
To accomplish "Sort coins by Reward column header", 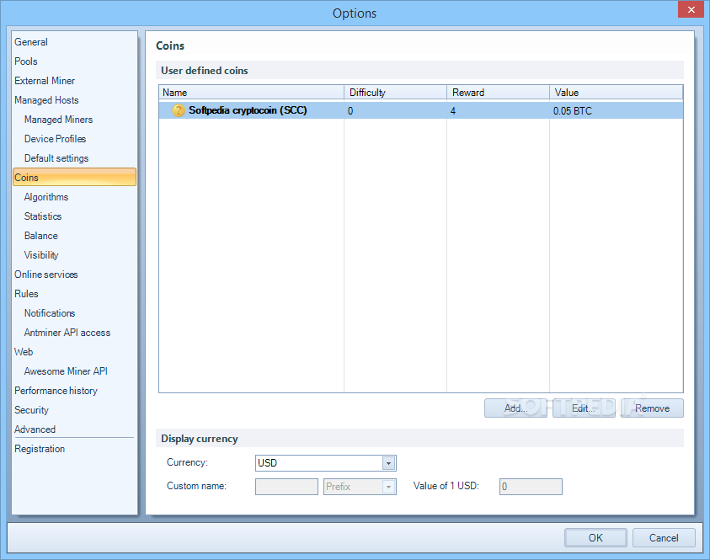I will [498, 93].
